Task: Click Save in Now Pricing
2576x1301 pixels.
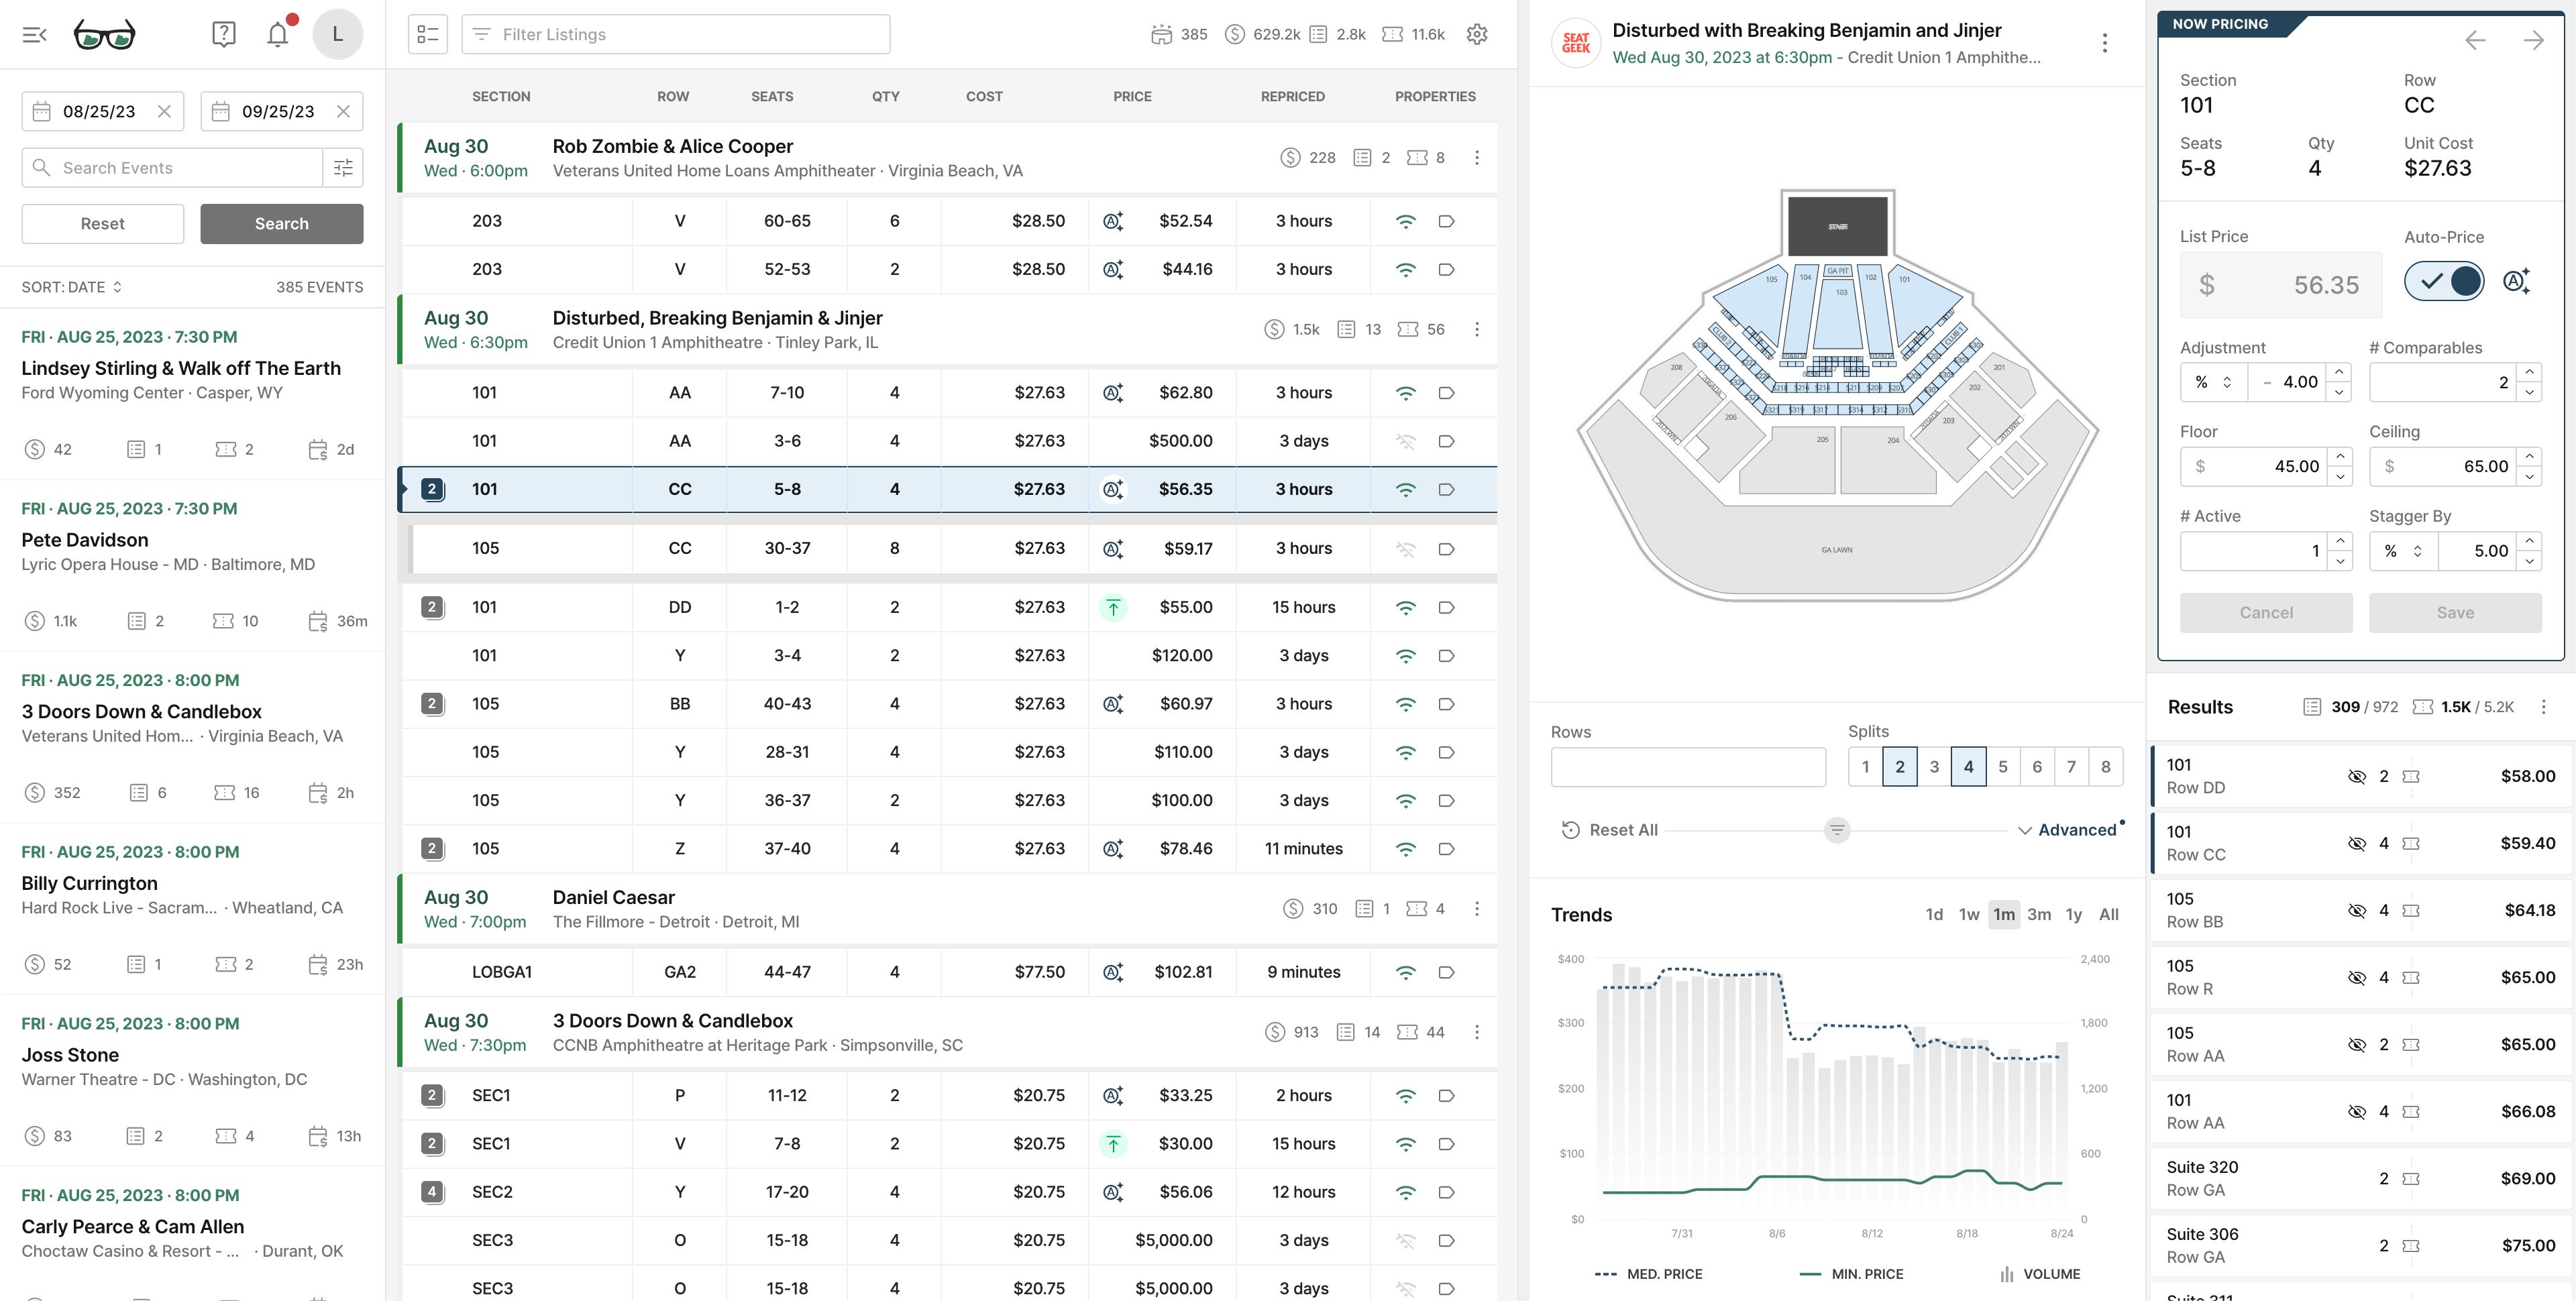Action: [2455, 613]
